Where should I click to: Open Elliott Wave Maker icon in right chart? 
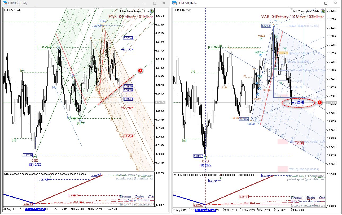(323, 11)
